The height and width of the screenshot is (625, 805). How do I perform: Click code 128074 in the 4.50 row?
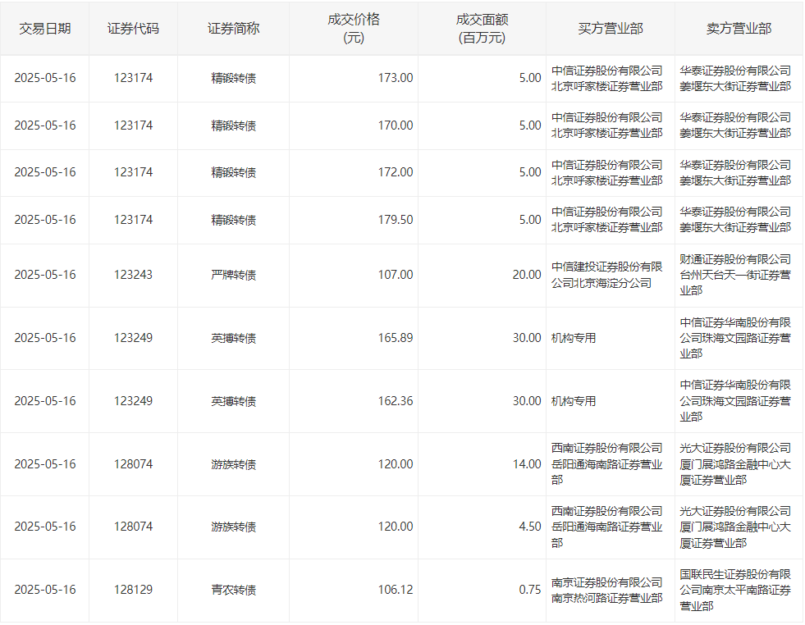133,527
